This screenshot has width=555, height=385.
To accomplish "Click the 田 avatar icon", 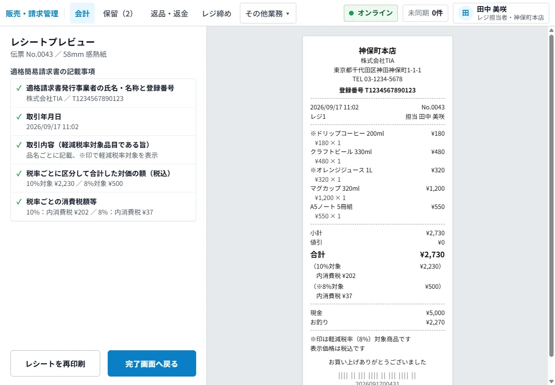I will pos(466,13).
